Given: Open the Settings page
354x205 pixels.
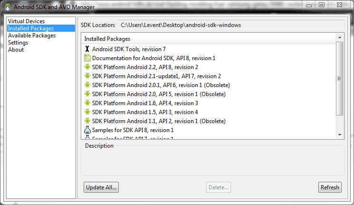Looking at the screenshot, I should 18,43.
